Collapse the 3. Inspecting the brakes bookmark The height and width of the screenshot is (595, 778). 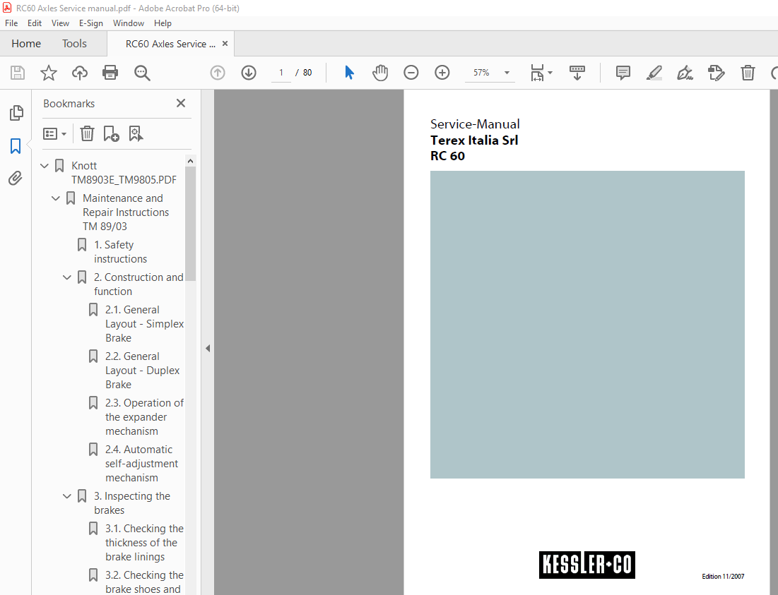67,496
